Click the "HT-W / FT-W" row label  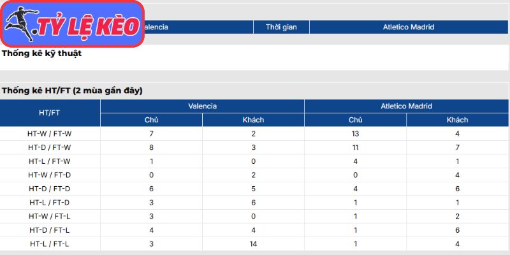coord(50,134)
